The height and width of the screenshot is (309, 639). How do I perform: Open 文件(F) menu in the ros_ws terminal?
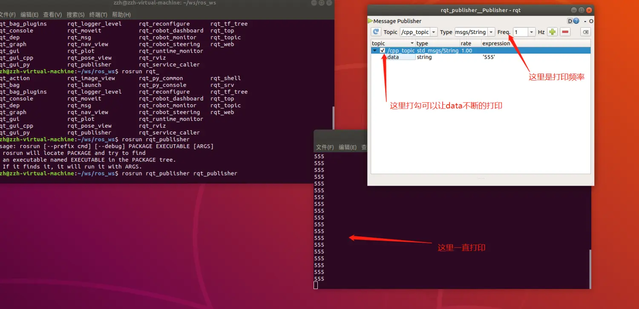pyautogui.click(x=7, y=14)
